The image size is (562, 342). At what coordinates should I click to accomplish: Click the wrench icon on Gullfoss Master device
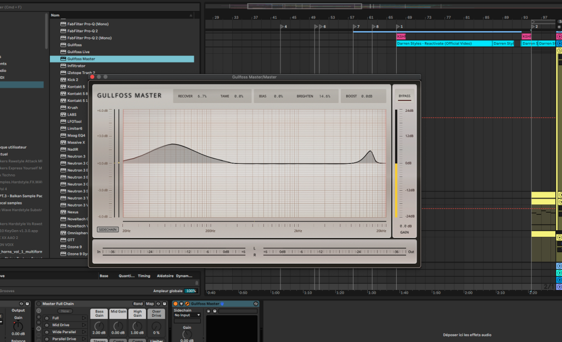[x=187, y=304]
